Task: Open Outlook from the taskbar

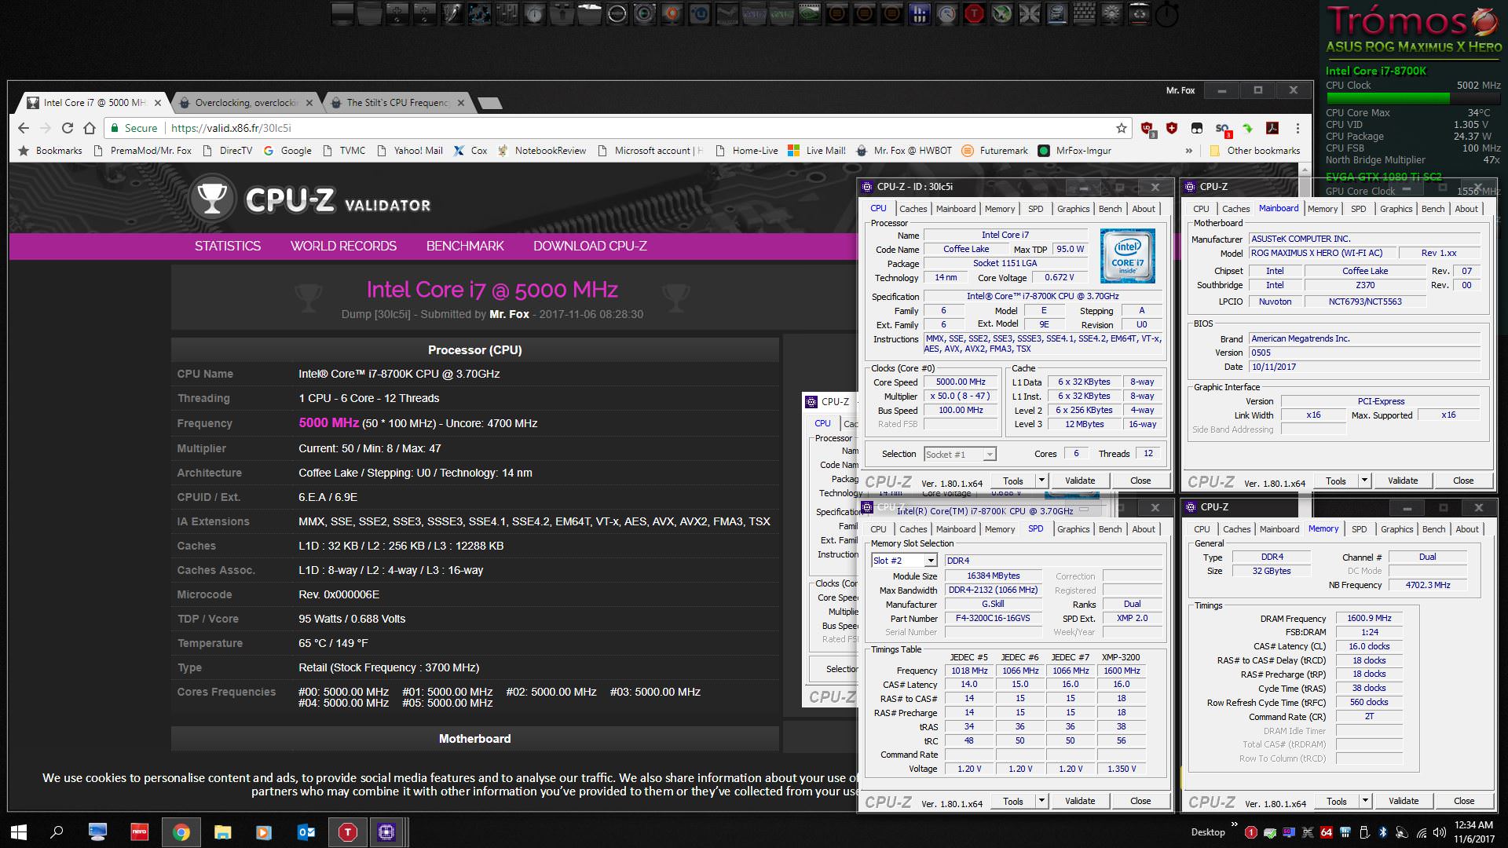Action: tap(306, 832)
